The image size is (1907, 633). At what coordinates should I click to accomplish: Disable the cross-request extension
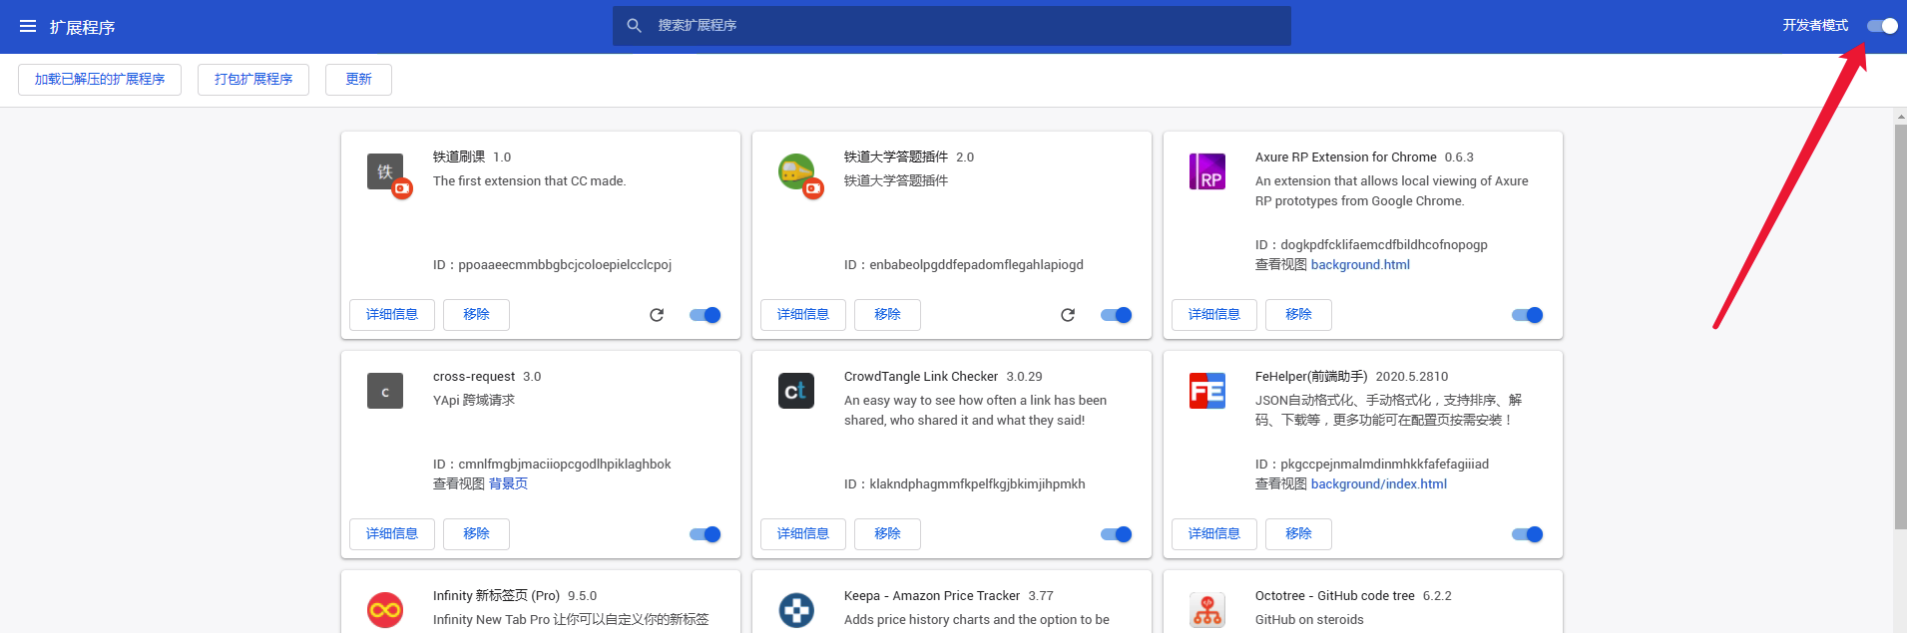705,534
